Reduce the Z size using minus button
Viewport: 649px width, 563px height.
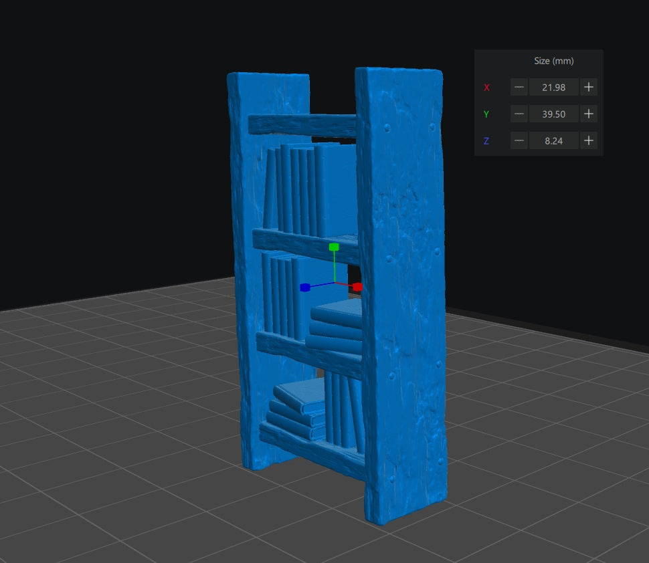click(x=519, y=140)
